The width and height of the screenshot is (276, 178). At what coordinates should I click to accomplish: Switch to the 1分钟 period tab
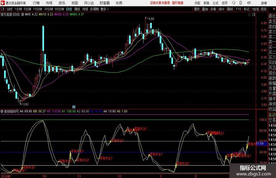(18, 9)
